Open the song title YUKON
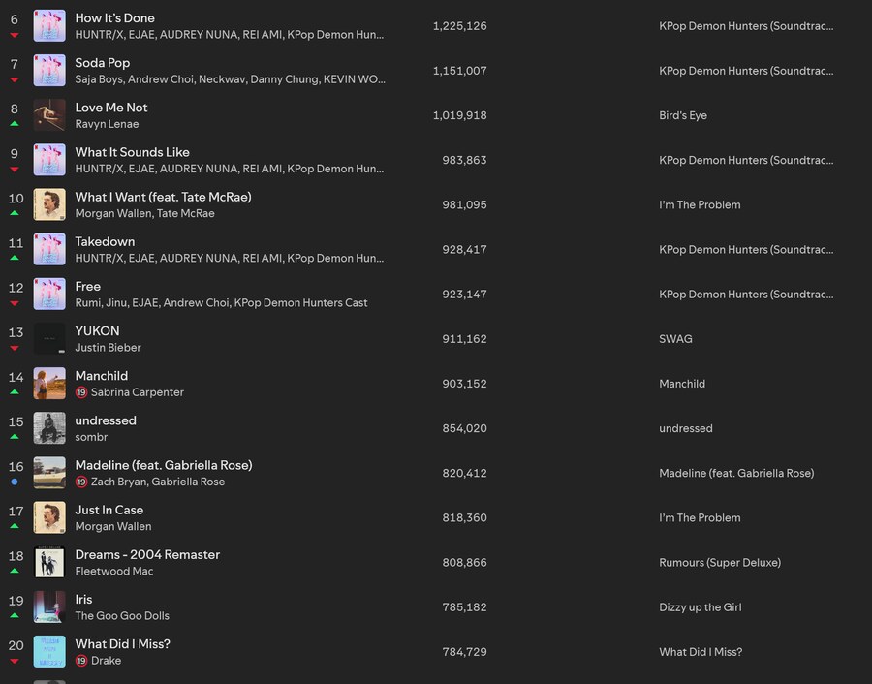872x684 pixels. pyautogui.click(x=97, y=331)
